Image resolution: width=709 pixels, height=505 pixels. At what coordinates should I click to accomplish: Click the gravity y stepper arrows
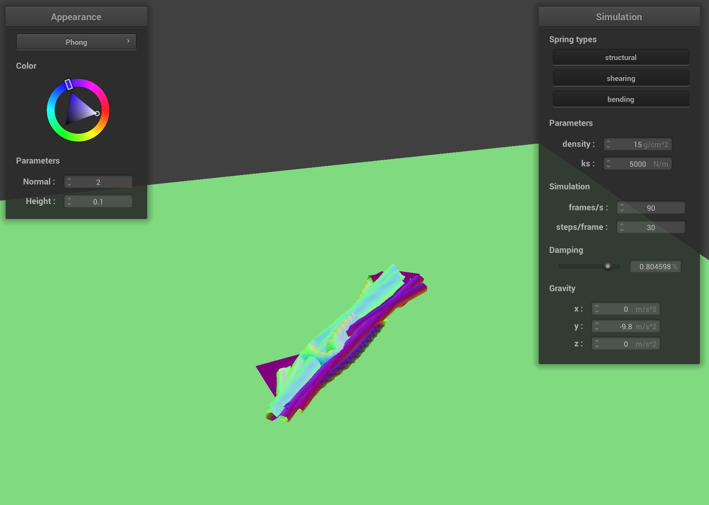[x=597, y=326]
